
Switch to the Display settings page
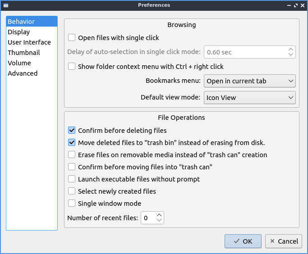[x=19, y=32]
